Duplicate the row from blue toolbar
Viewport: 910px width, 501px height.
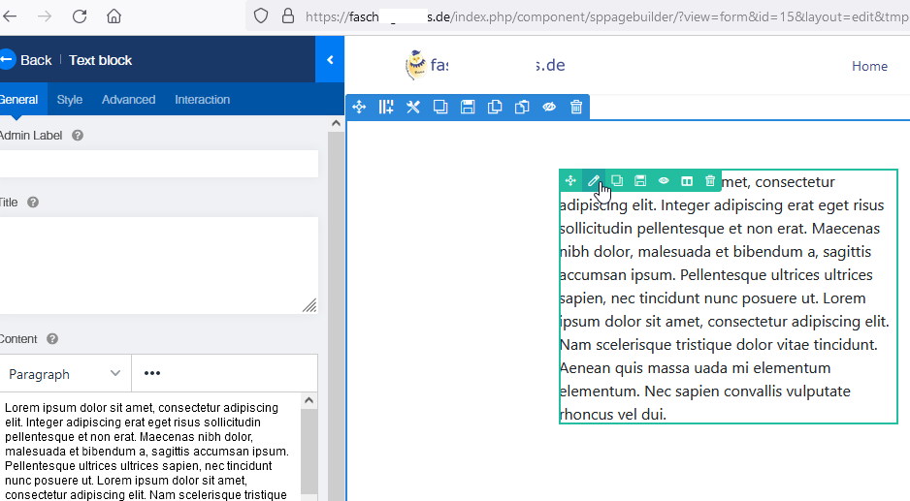click(x=440, y=108)
